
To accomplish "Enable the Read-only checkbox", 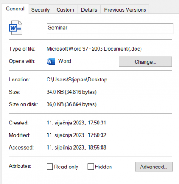I will (x=50, y=167).
